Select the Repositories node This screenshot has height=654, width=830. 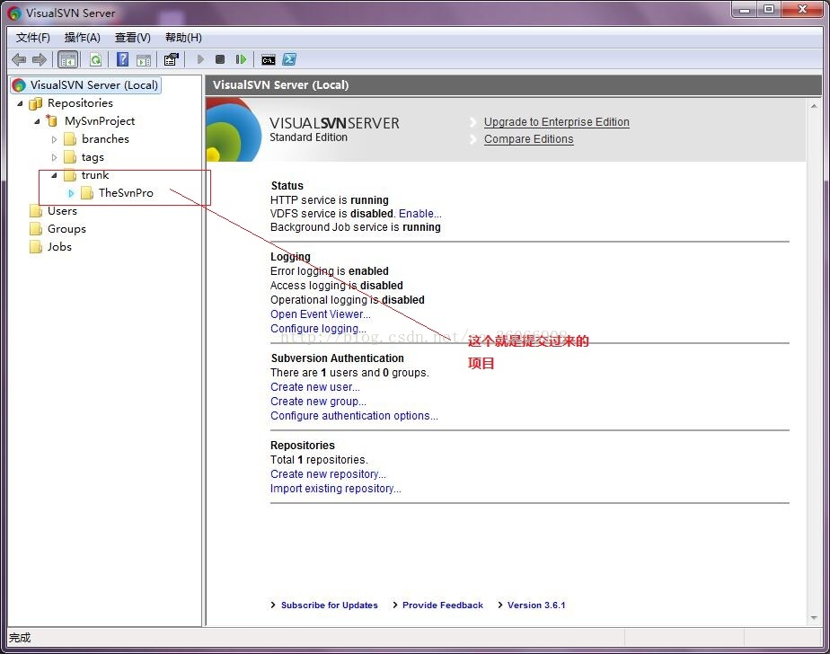[80, 102]
